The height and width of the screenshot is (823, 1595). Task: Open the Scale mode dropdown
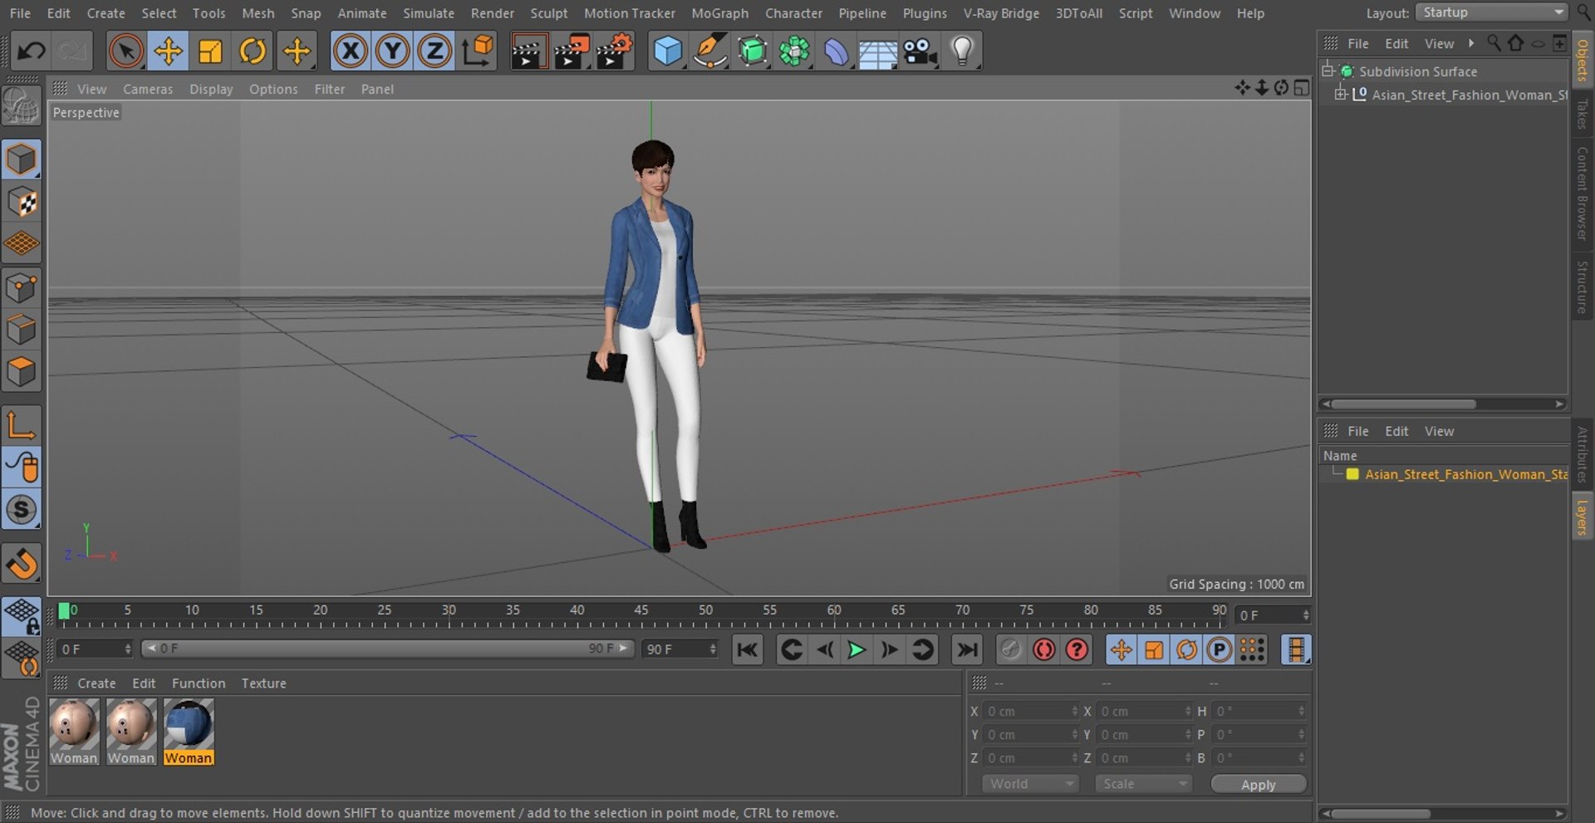pos(1143,784)
